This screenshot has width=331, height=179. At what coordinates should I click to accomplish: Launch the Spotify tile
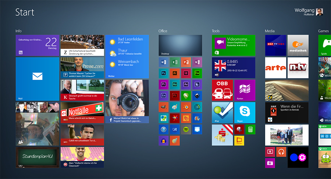(x=186, y=129)
